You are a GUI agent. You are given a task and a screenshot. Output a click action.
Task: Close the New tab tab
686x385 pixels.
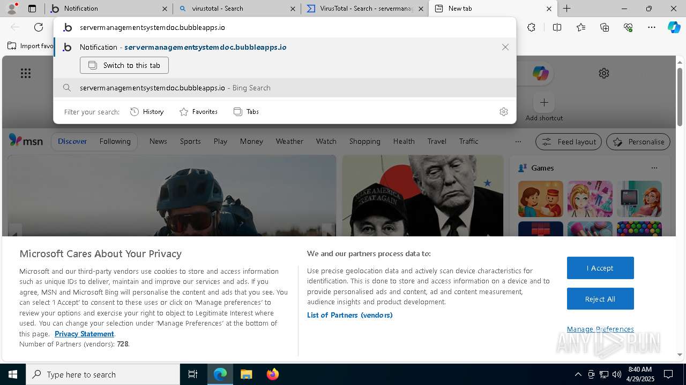click(x=549, y=9)
